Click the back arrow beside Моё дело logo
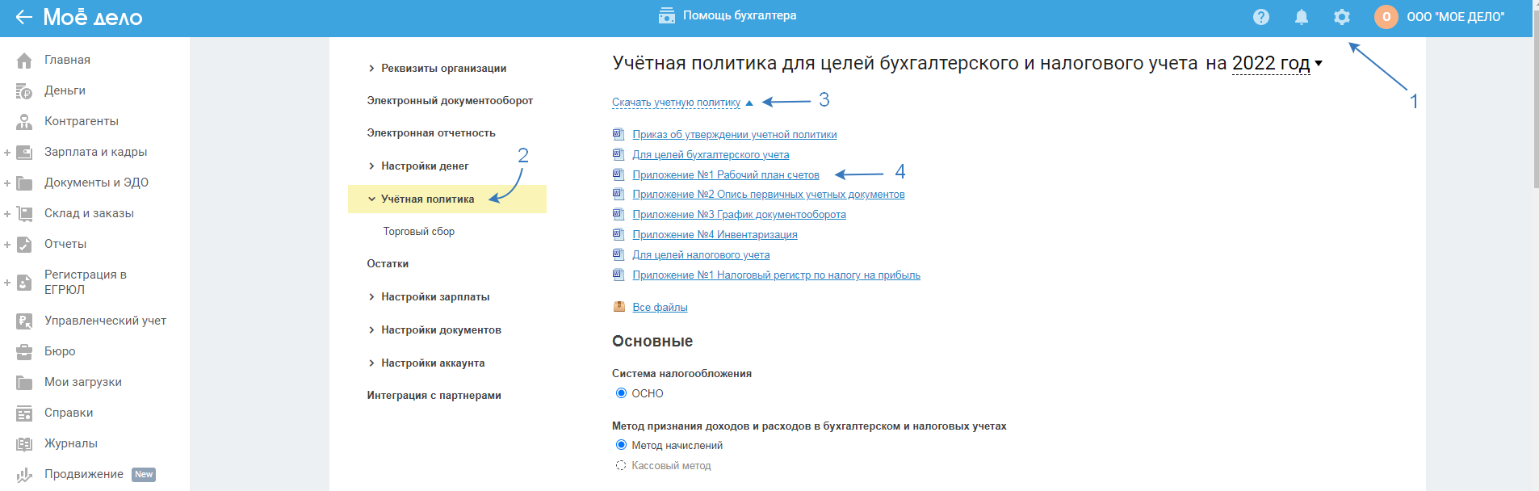 [x=23, y=17]
